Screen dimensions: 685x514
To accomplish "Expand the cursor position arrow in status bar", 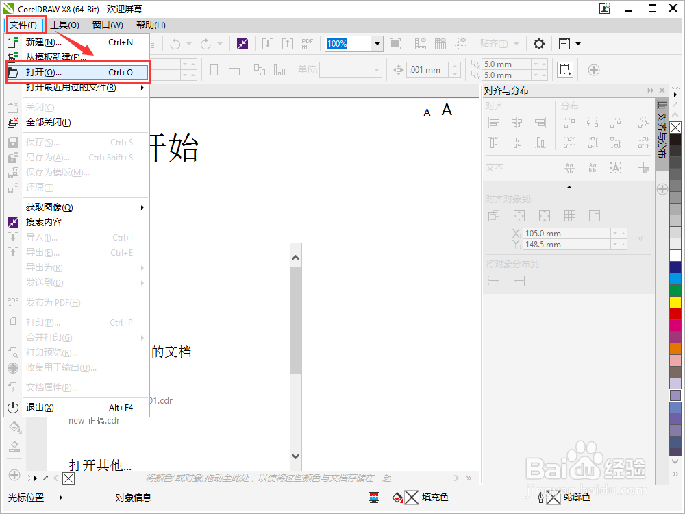I will click(x=61, y=498).
